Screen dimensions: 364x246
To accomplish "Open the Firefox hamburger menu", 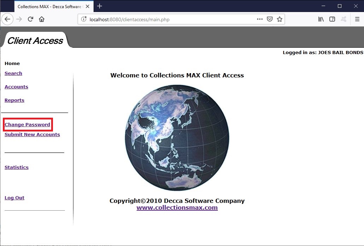I will (x=357, y=19).
